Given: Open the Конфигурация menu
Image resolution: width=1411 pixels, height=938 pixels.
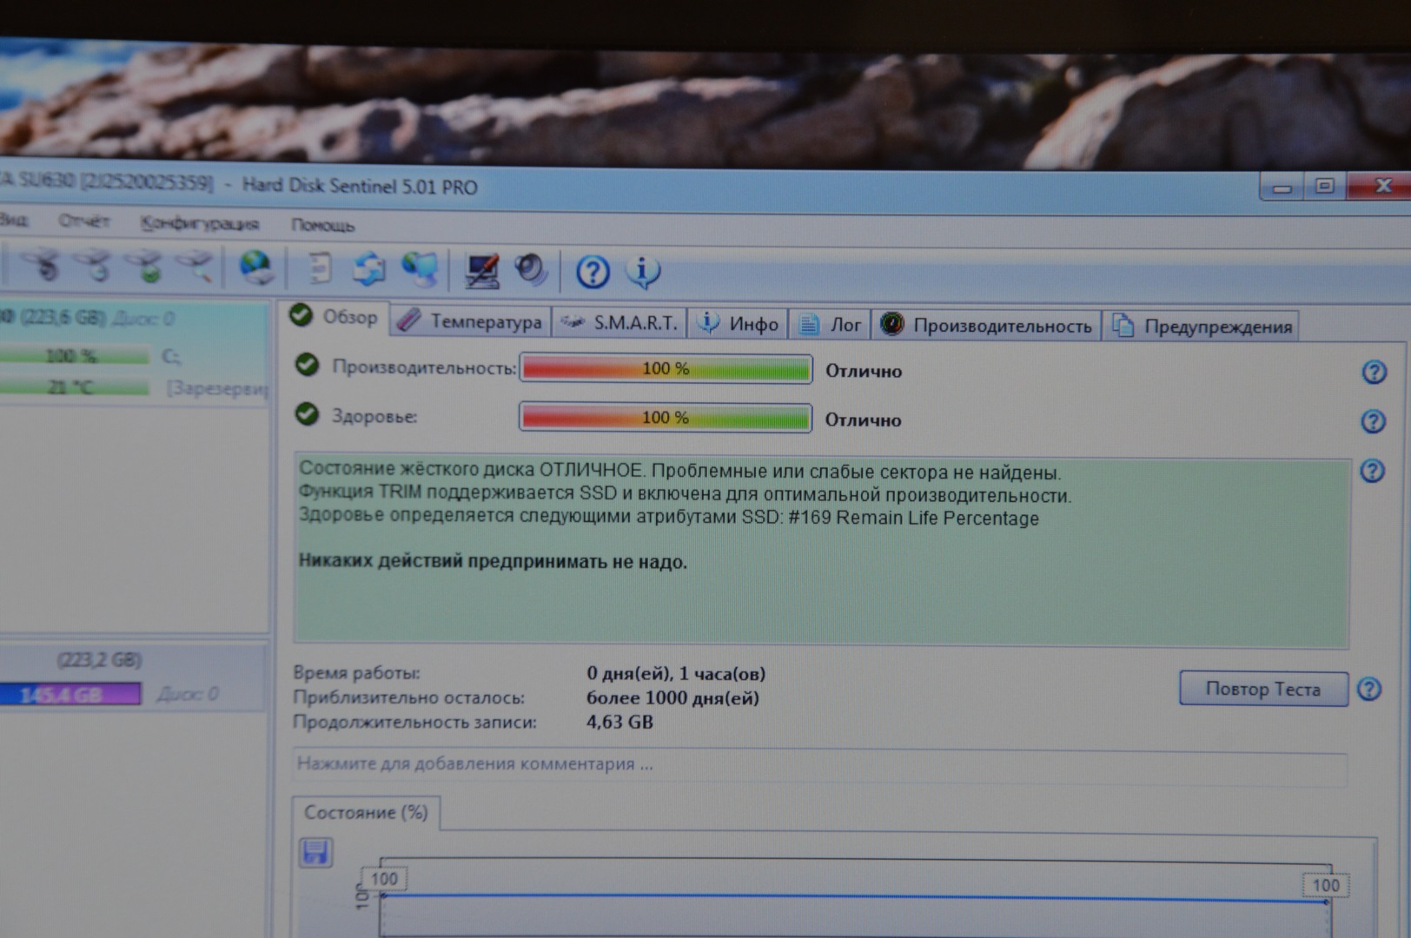Looking at the screenshot, I should click(x=199, y=224).
